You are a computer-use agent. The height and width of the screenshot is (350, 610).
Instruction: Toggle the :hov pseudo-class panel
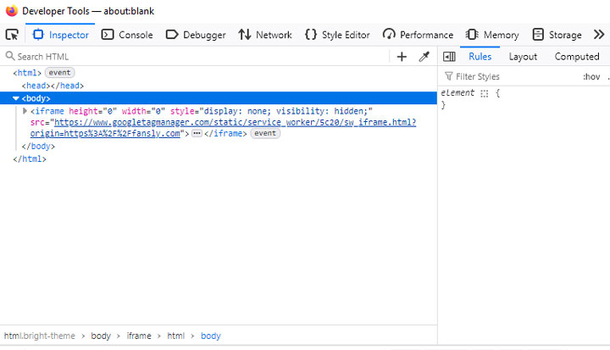click(591, 77)
